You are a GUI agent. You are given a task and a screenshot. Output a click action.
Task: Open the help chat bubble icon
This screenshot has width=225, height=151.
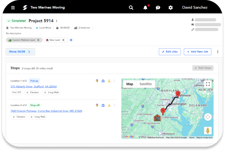click(x=158, y=7)
